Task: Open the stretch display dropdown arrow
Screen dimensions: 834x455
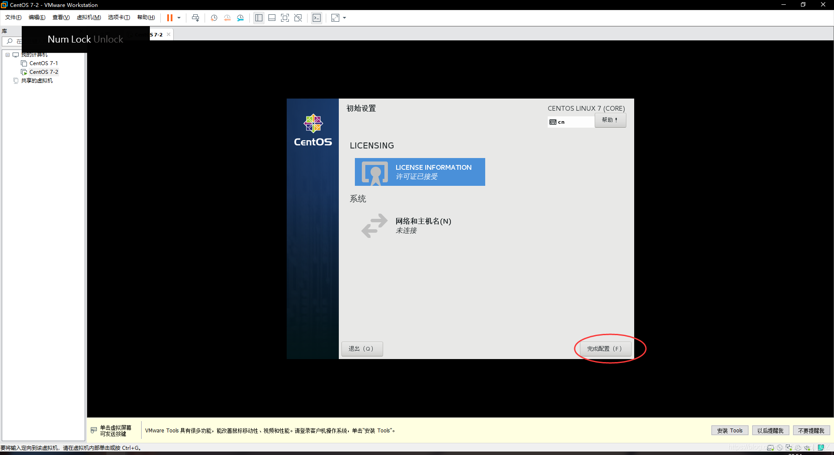Action: 344,18
